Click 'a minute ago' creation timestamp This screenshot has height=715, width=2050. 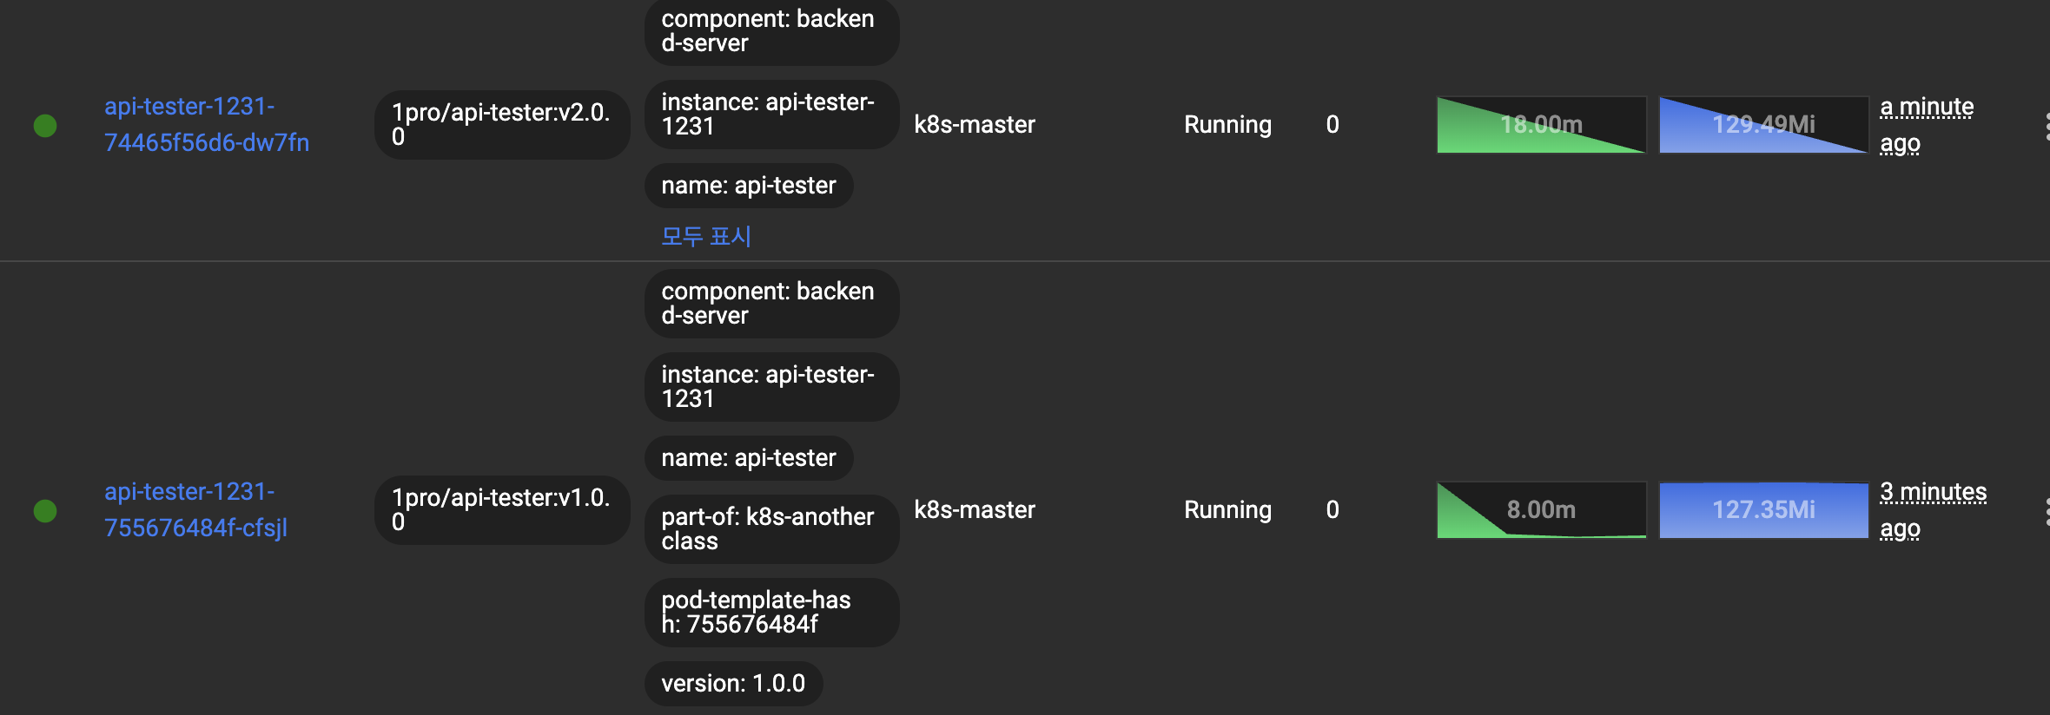[x=1927, y=125]
